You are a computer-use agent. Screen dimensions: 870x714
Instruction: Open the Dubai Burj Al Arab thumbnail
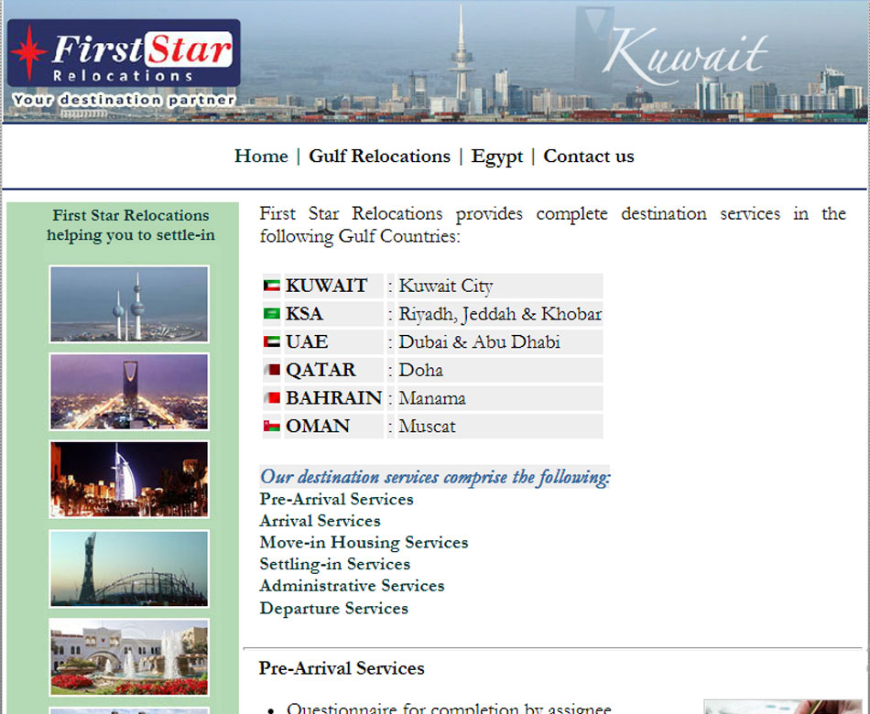pyautogui.click(x=129, y=480)
